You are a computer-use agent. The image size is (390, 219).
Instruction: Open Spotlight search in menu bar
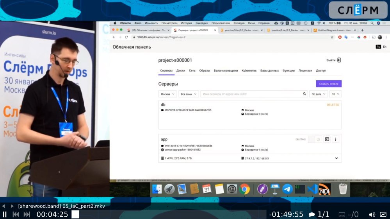(x=372, y=23)
